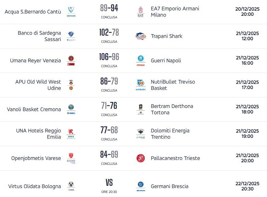This screenshot has width=267, height=197.
Task: Open the Virtus Olidata Bologna logo
Action: pos(71,186)
